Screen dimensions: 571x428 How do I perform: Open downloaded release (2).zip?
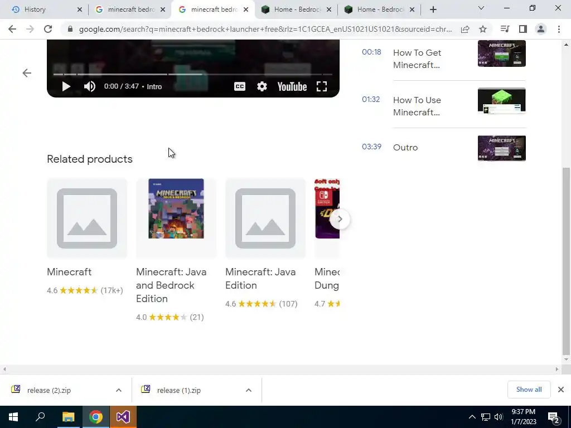tap(49, 390)
